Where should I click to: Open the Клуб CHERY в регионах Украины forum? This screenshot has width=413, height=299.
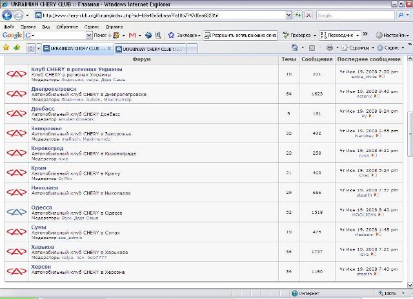[x=77, y=69]
